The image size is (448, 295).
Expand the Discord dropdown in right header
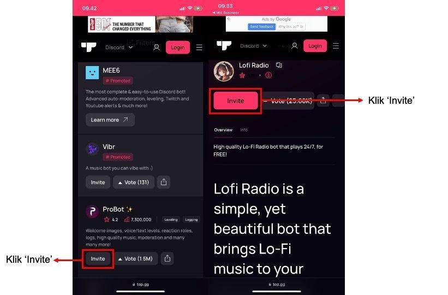pos(253,46)
